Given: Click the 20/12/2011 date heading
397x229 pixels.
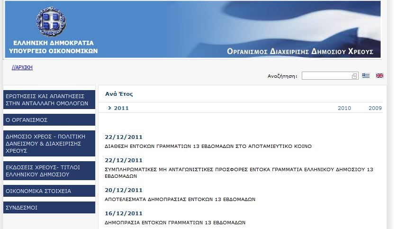Looking at the screenshot, I should click(x=124, y=190).
